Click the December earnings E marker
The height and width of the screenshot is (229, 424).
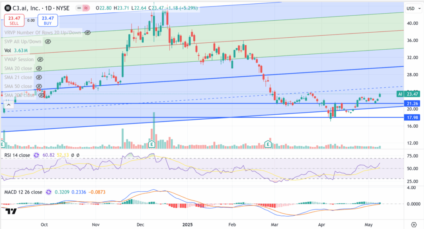[152, 144]
